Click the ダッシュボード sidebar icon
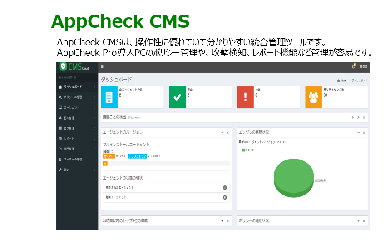 tap(60, 87)
